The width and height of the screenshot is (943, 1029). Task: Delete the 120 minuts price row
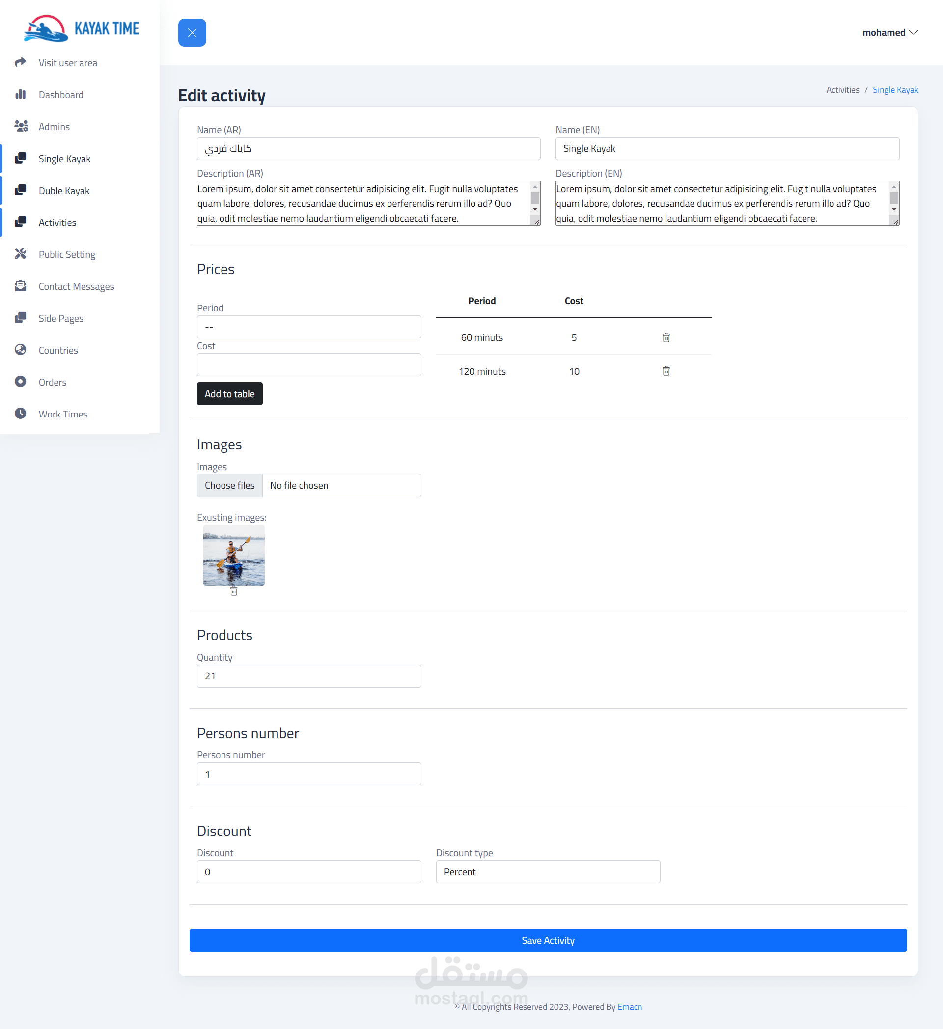666,371
